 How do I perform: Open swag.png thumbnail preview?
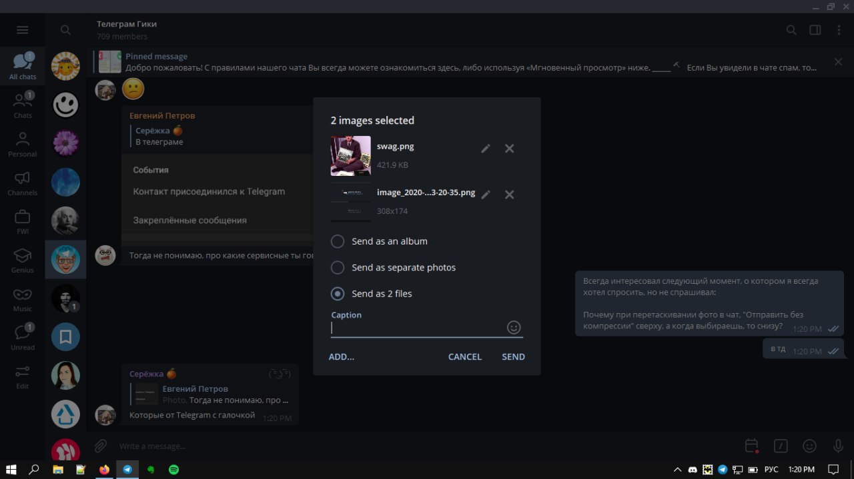[351, 156]
